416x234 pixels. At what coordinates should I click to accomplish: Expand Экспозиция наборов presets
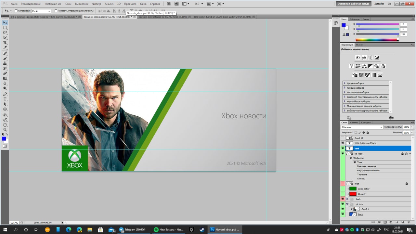344,92
